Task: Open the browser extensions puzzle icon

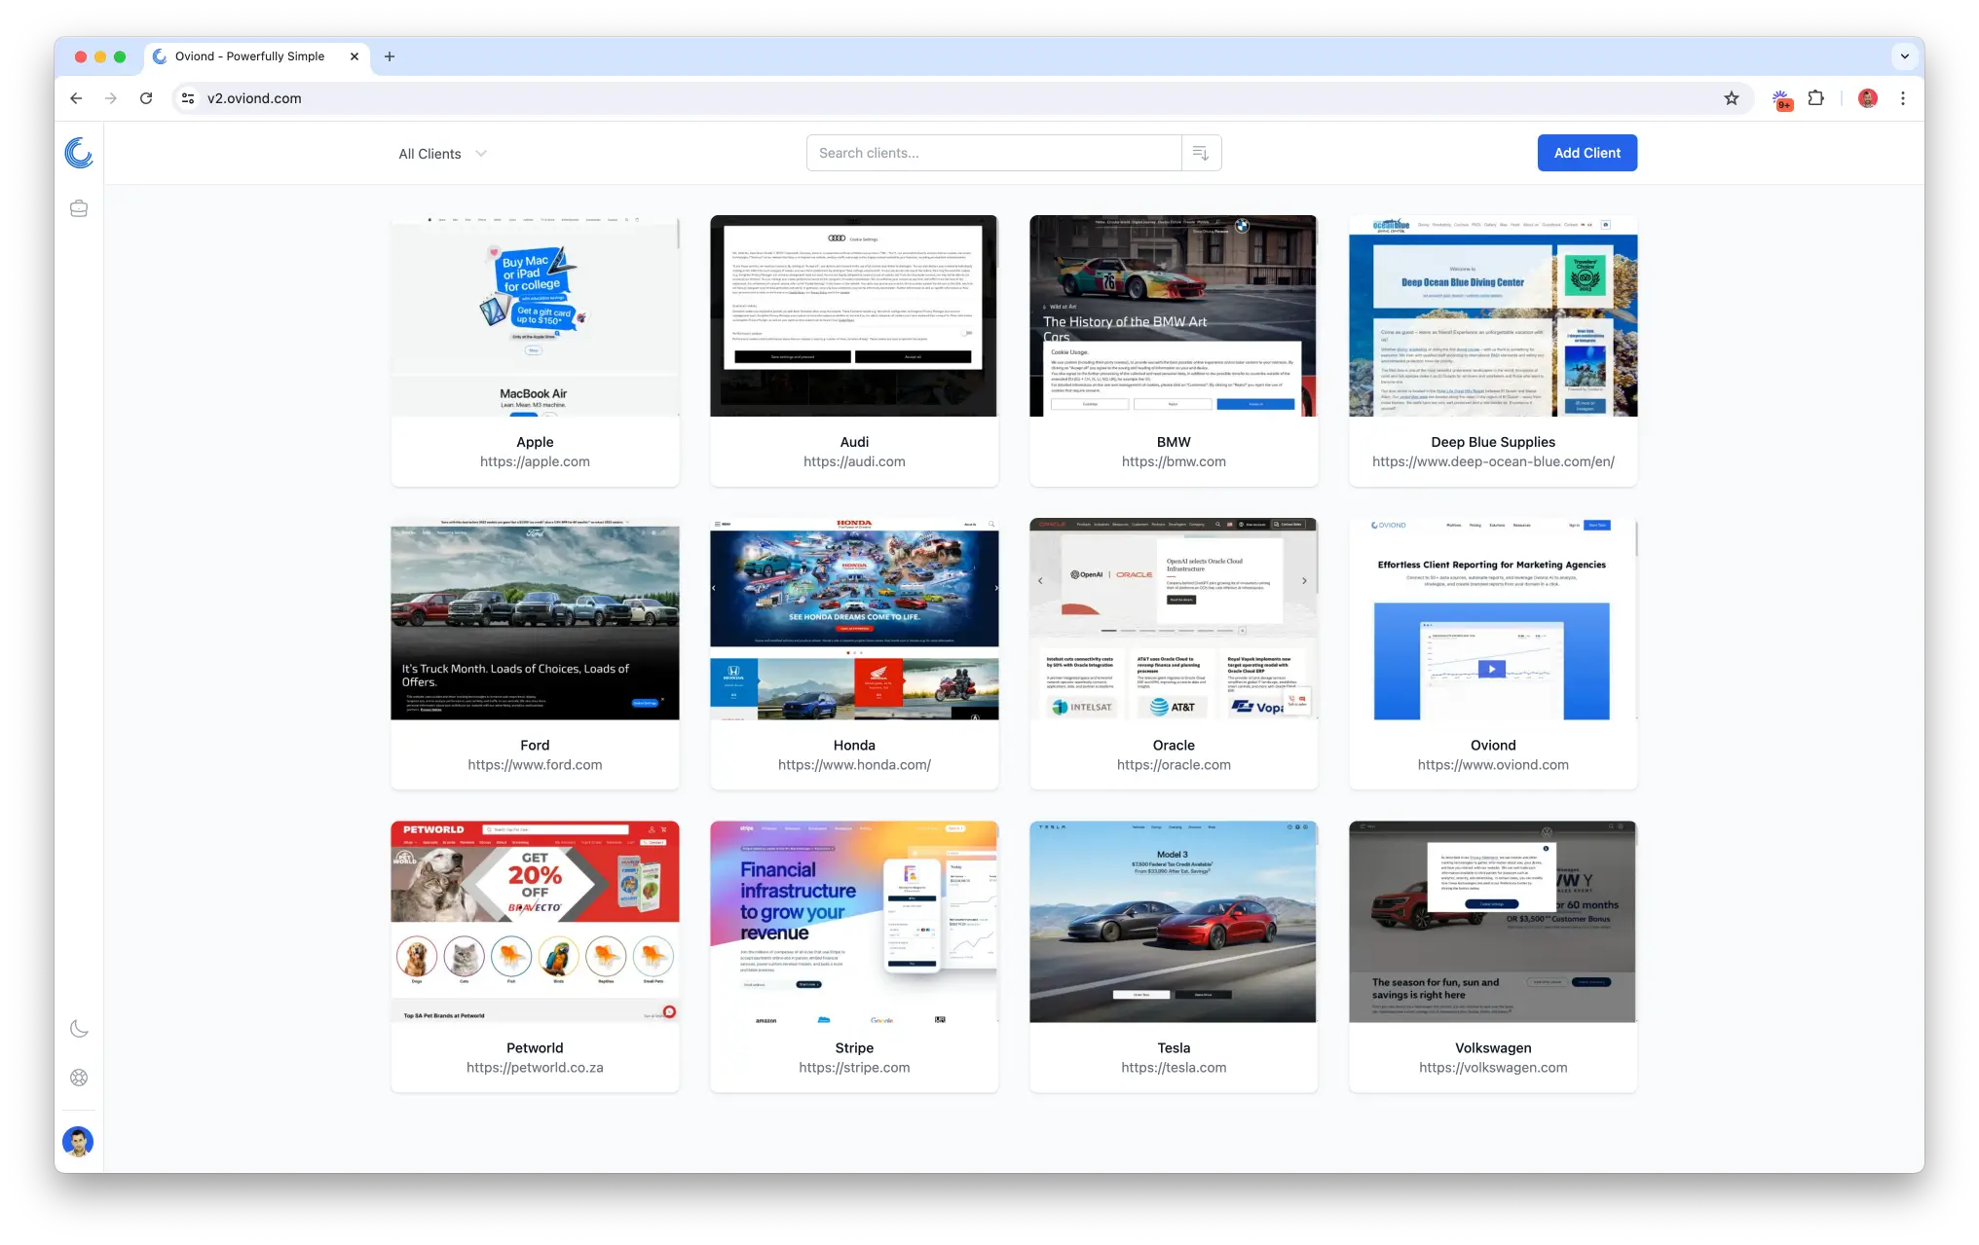Action: 1815,98
